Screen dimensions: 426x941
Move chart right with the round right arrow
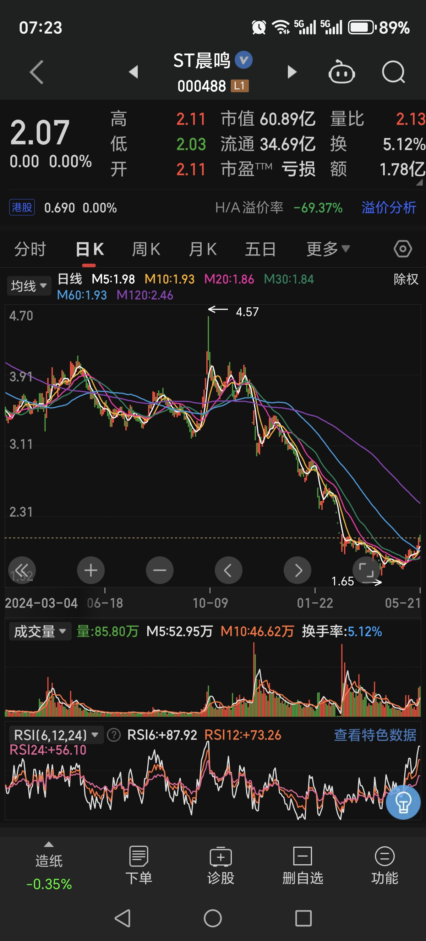point(297,570)
